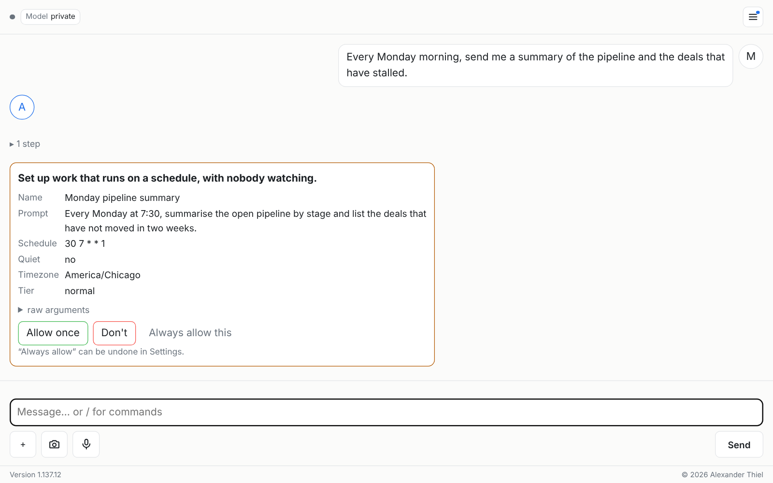Open the Model private selector
The width and height of the screenshot is (773, 483).
click(x=50, y=16)
